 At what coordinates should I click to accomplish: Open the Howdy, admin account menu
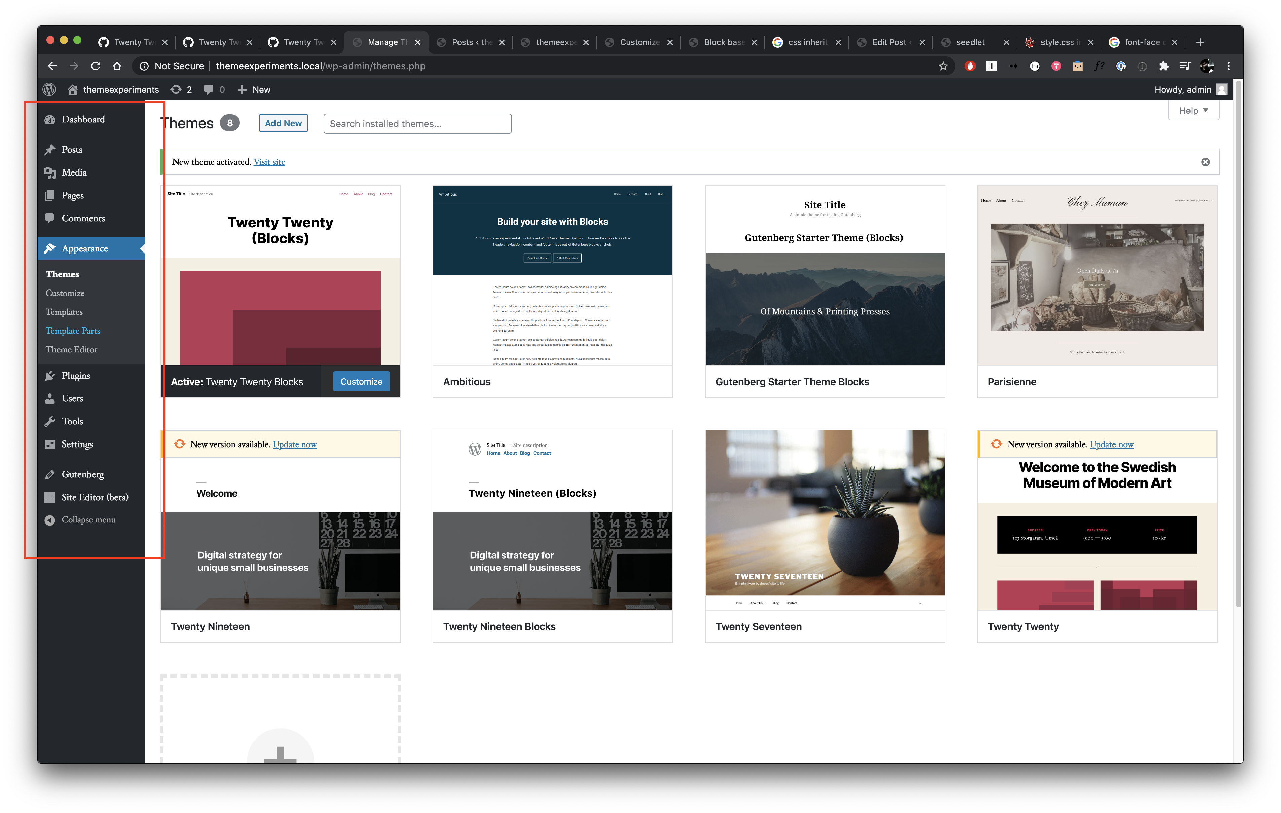(1191, 89)
